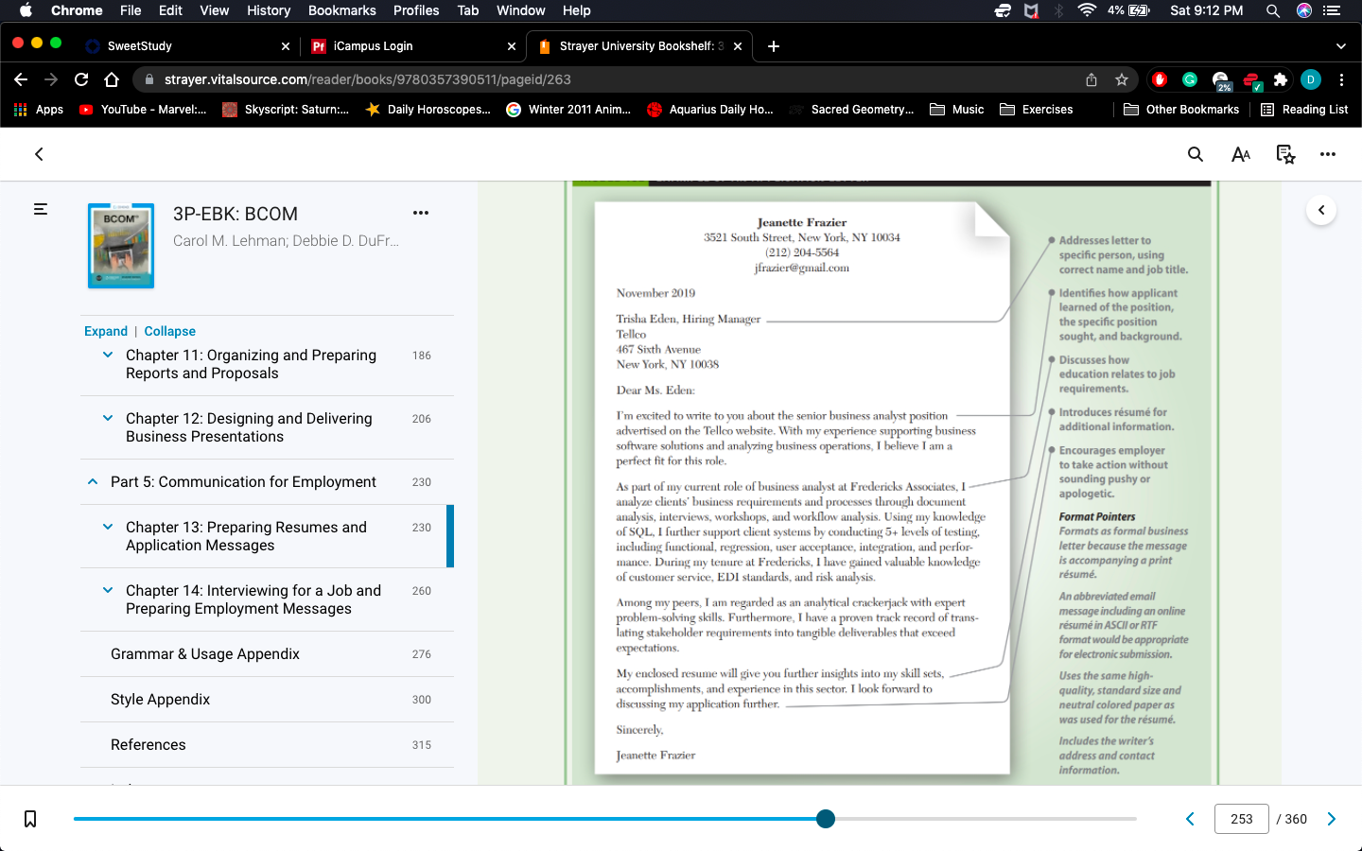Close the Strayer University Bookshelf tab
Image resolution: width=1362 pixels, height=851 pixels.
click(738, 46)
